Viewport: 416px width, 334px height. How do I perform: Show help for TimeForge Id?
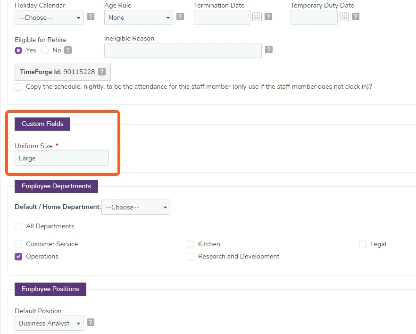102,72
